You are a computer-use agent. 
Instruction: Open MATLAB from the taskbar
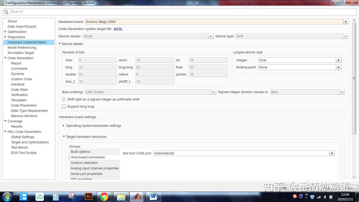[x=137, y=197]
